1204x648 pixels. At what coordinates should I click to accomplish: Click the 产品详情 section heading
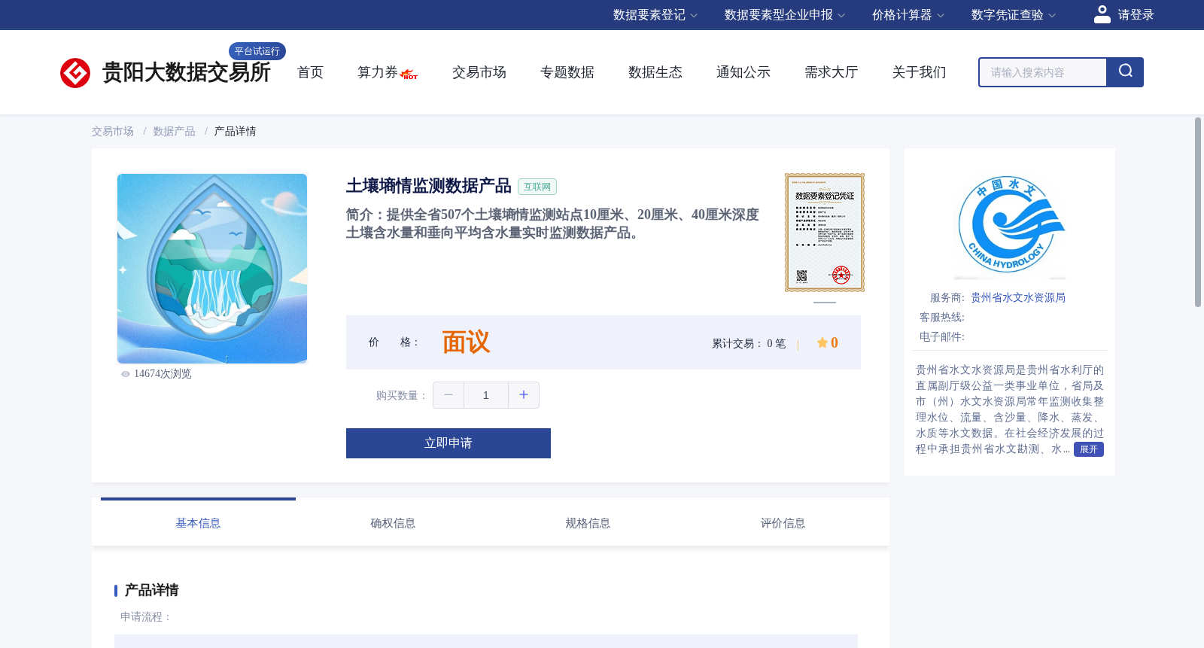click(151, 590)
